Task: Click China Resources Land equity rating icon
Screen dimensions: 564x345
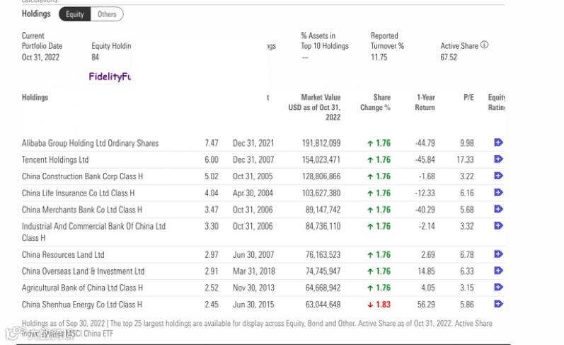Action: (x=498, y=254)
